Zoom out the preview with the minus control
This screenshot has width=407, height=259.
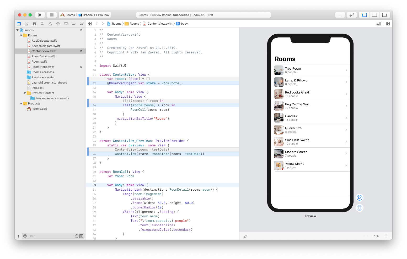pyautogui.click(x=366, y=236)
